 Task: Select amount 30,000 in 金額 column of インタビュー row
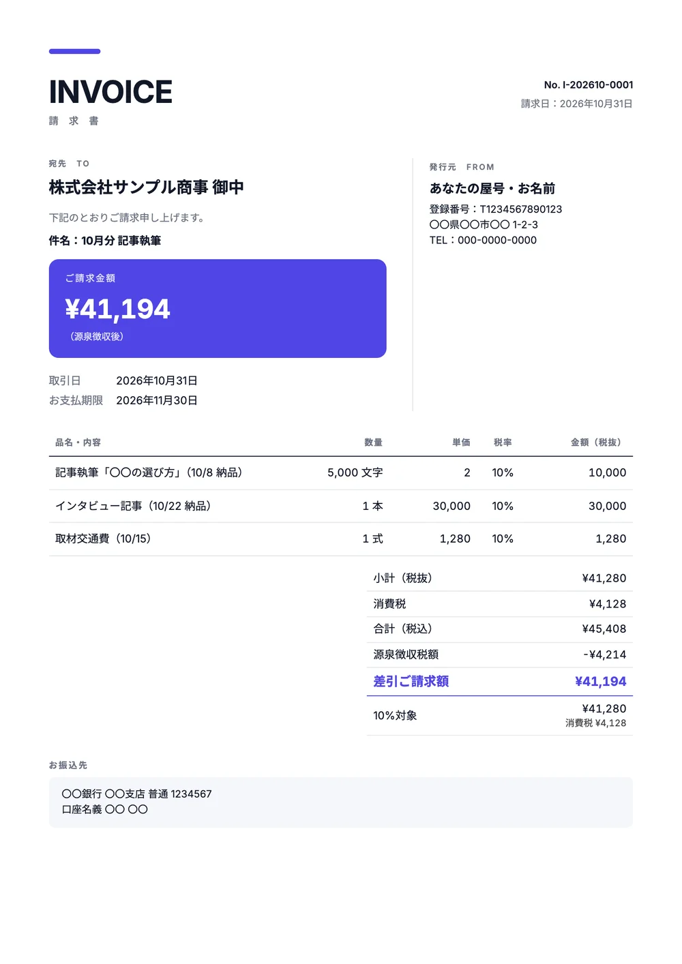607,506
